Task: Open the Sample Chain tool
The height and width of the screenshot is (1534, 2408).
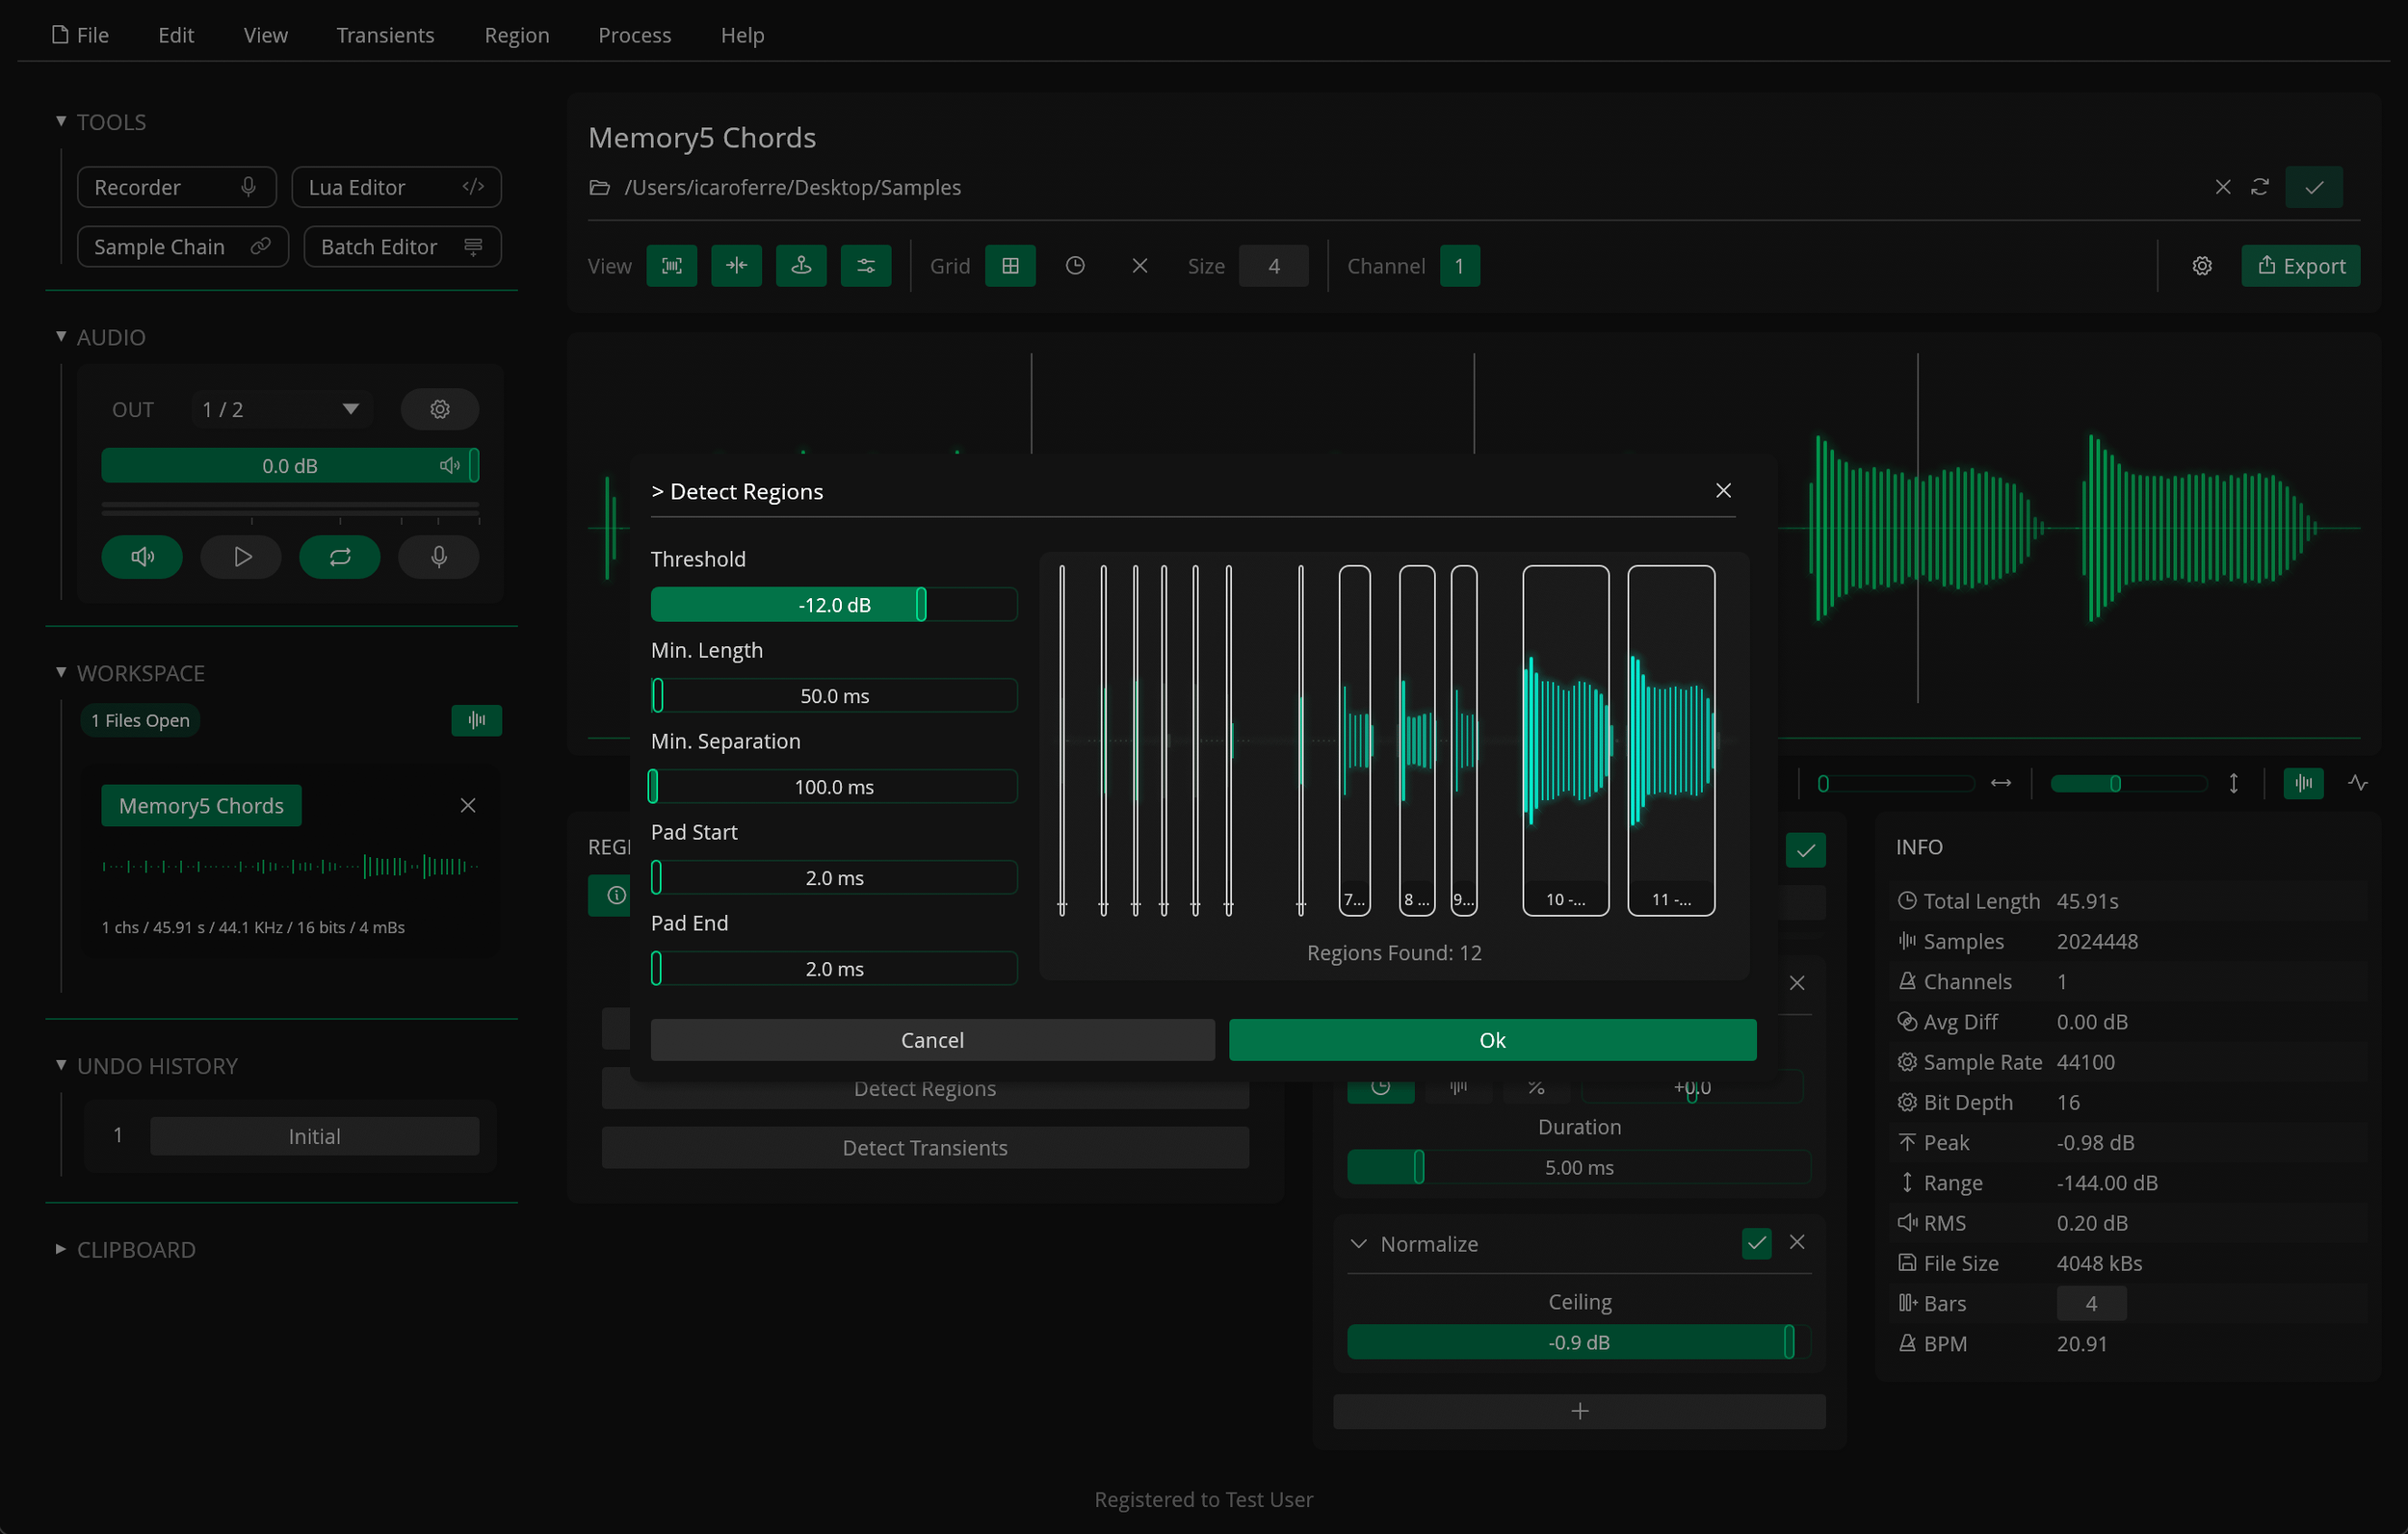Action: [182, 246]
